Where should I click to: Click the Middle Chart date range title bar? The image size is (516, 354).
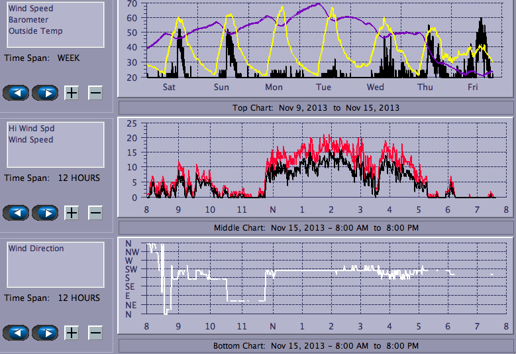click(316, 227)
